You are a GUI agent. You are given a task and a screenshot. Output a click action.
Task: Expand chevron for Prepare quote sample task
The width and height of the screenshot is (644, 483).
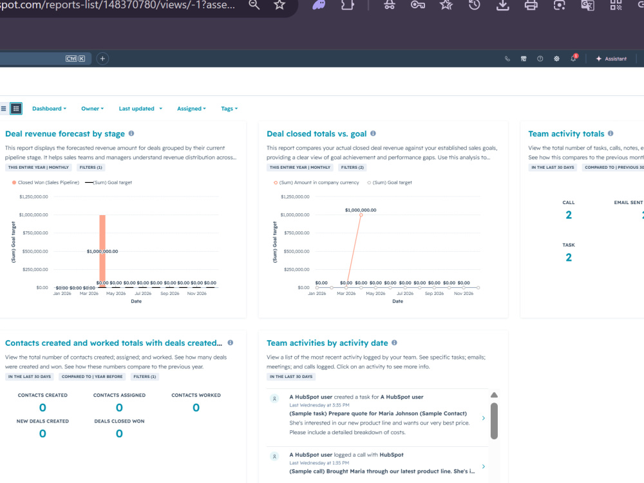point(484,418)
